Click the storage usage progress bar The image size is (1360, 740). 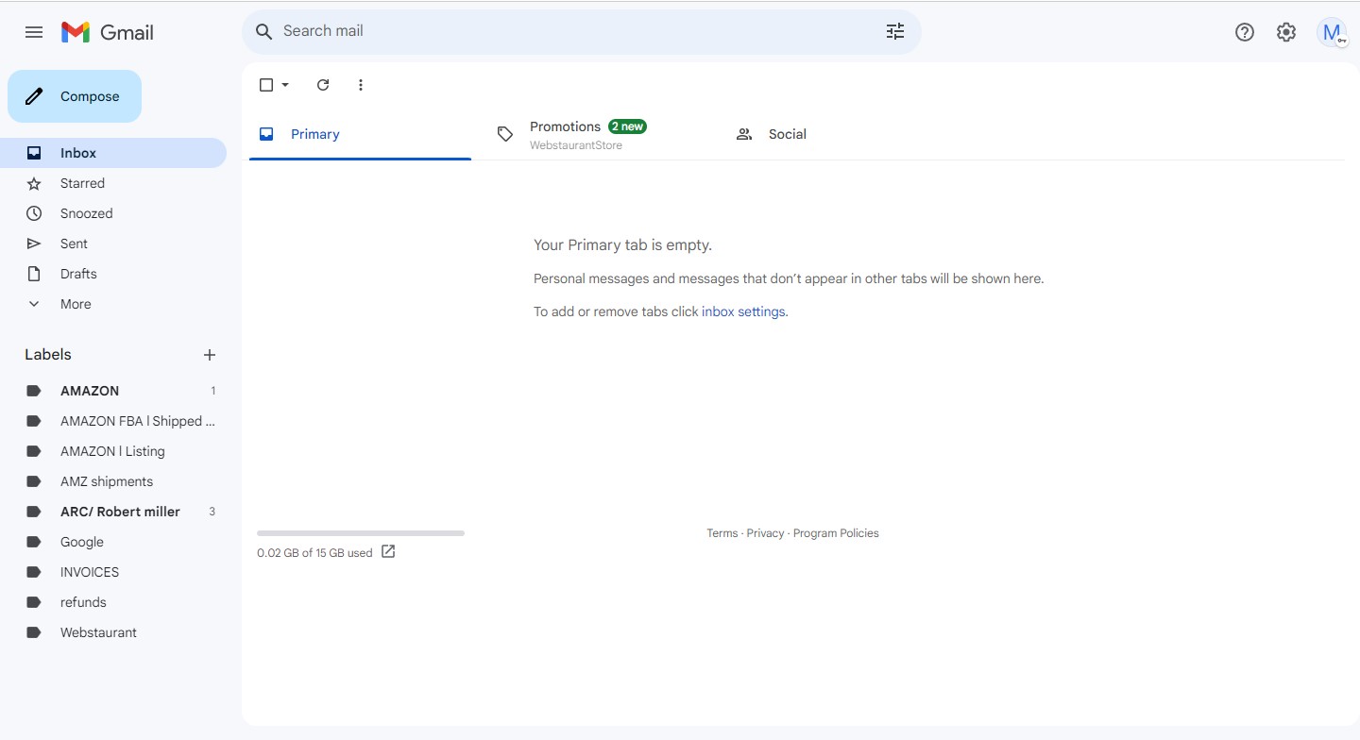(361, 533)
